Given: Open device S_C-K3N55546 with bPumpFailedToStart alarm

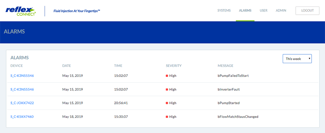Looking at the screenshot, I should click(22, 76).
